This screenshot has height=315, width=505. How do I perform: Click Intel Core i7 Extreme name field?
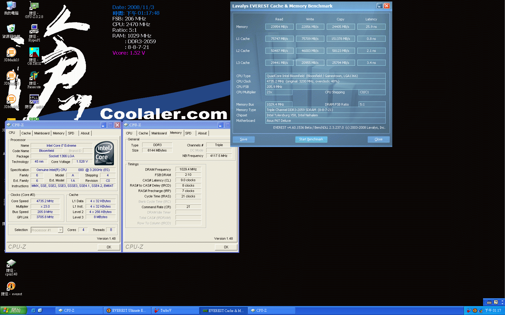(x=61, y=145)
